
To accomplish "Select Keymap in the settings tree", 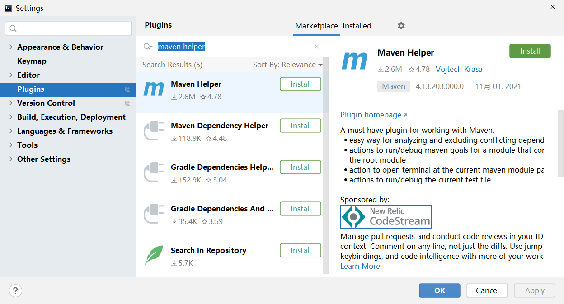I will [x=32, y=61].
